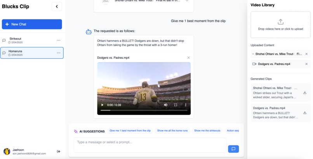Click the son.jaehoon0826@gmail.com email text
Viewport: 313px width, 159px height.
(30, 154)
